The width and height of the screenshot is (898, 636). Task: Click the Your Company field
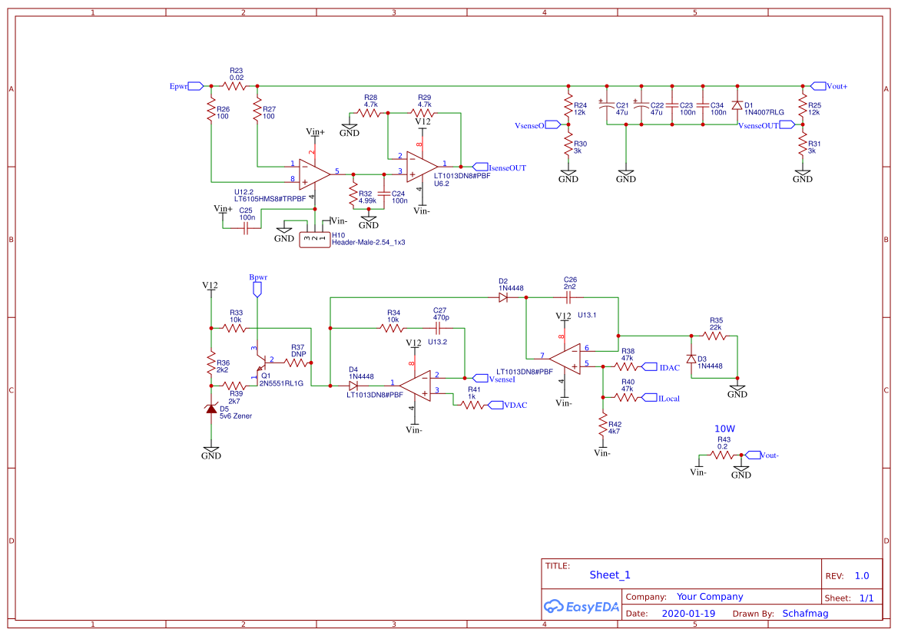tap(710, 597)
